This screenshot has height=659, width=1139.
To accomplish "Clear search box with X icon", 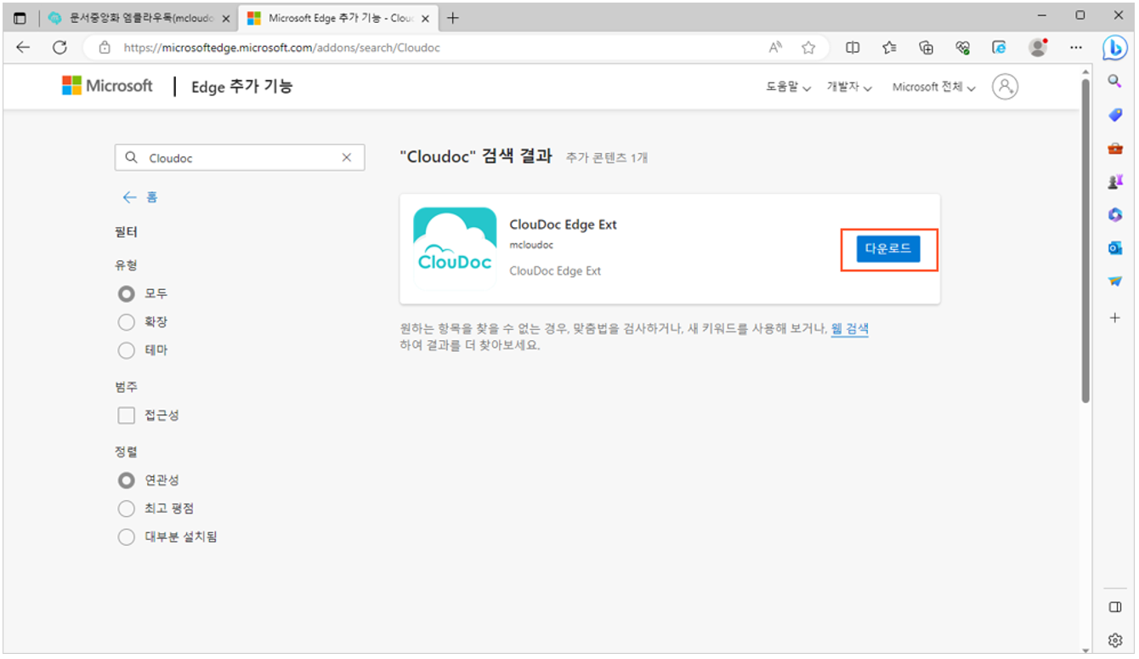I will (x=346, y=158).
